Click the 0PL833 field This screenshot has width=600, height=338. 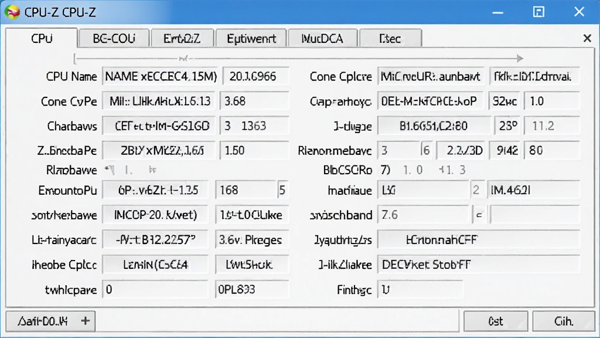click(x=252, y=290)
